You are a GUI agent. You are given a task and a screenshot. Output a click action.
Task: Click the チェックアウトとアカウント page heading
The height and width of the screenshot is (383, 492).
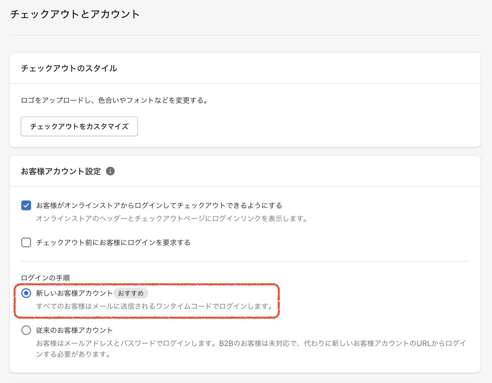[75, 15]
